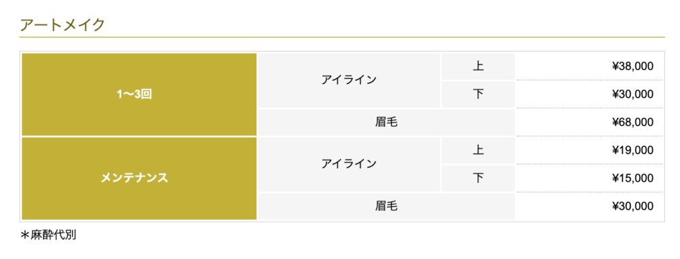Image resolution: width=680 pixels, height=259 pixels.
Task: Click the ¥19,000 maintenance price
Action: (632, 151)
